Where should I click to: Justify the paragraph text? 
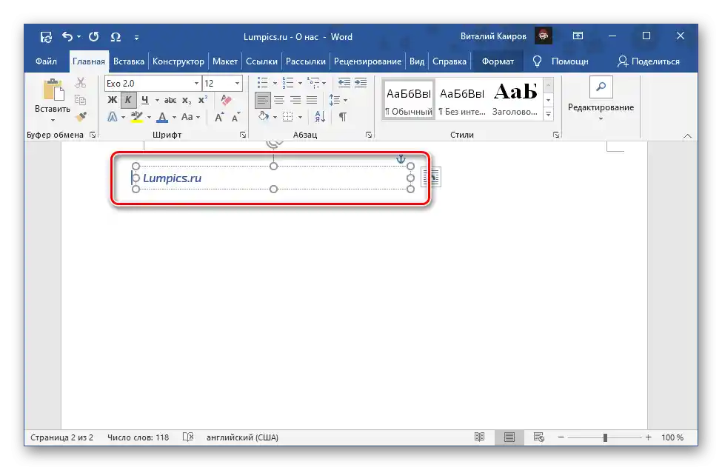(x=312, y=100)
